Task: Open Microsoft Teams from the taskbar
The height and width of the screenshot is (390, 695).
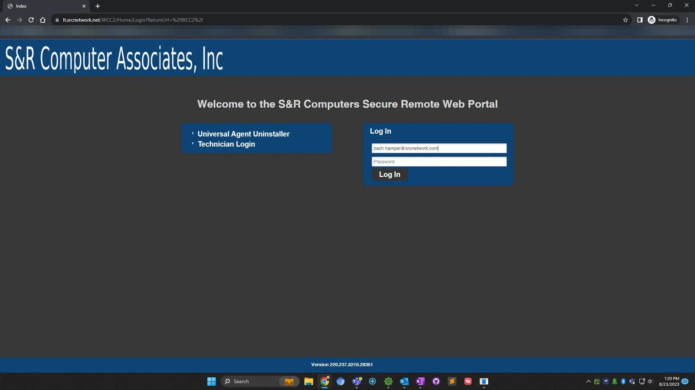Action: point(357,381)
